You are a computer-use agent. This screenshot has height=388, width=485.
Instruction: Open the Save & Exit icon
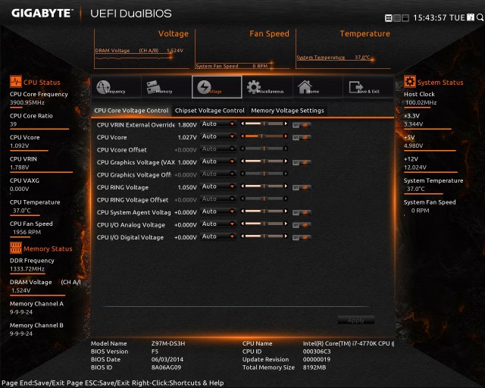click(355, 87)
